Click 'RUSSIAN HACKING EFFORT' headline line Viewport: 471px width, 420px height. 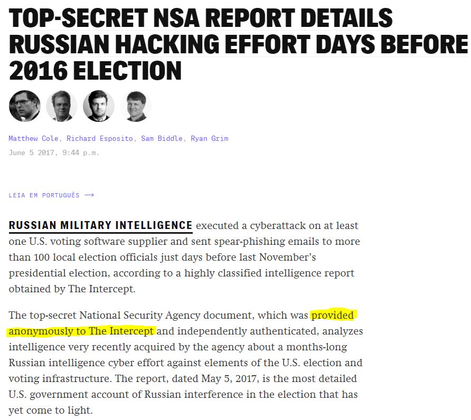point(159,44)
